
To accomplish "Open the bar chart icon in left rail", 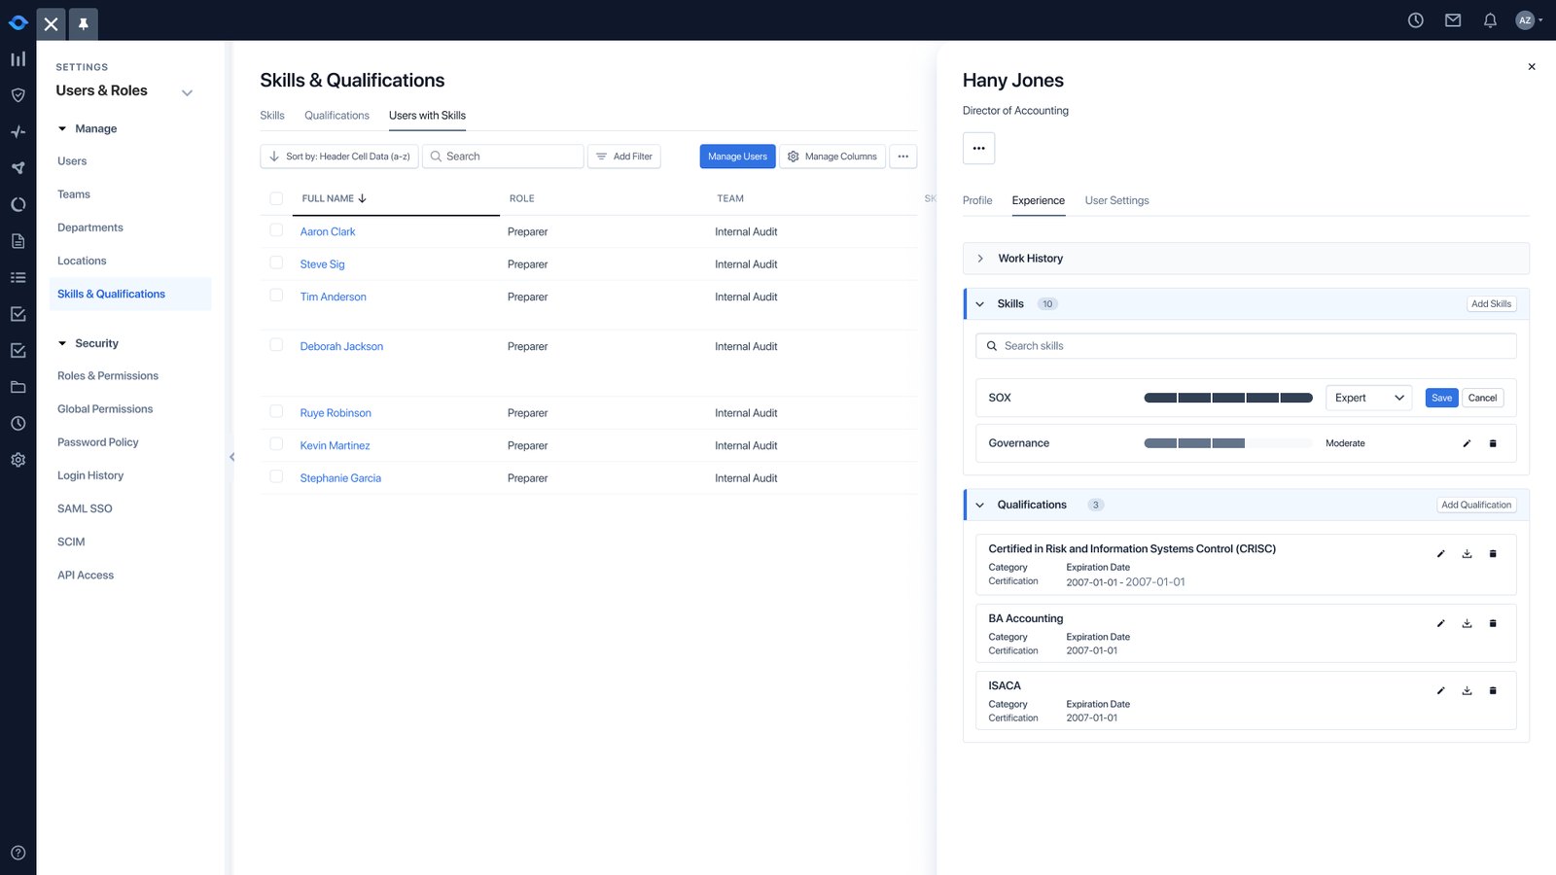I will (x=18, y=59).
